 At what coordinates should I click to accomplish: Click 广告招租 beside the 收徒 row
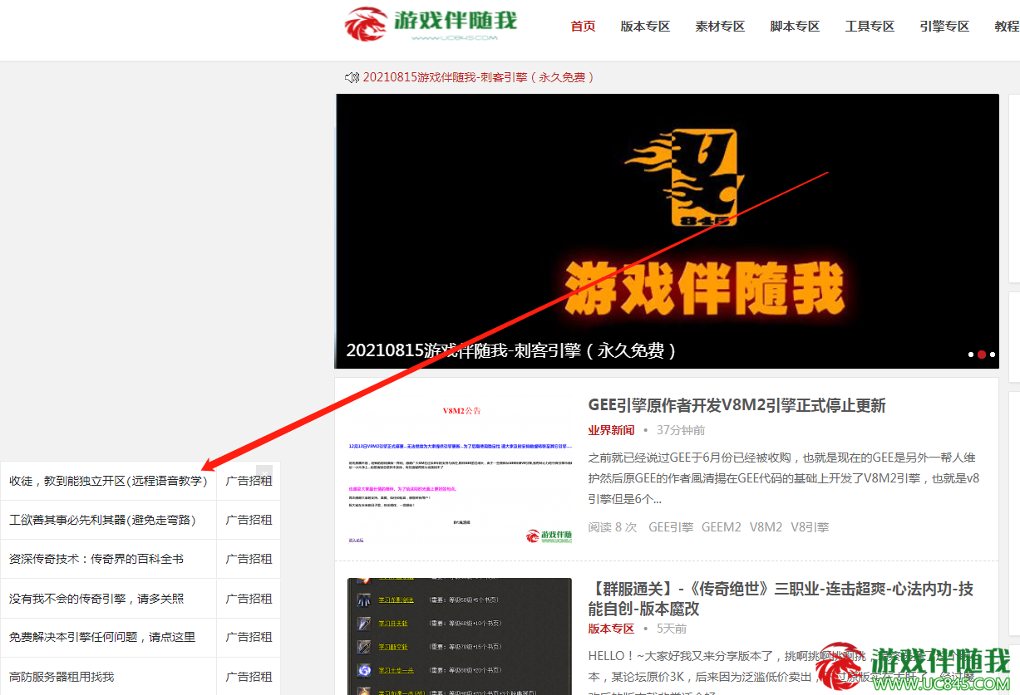pos(249,481)
